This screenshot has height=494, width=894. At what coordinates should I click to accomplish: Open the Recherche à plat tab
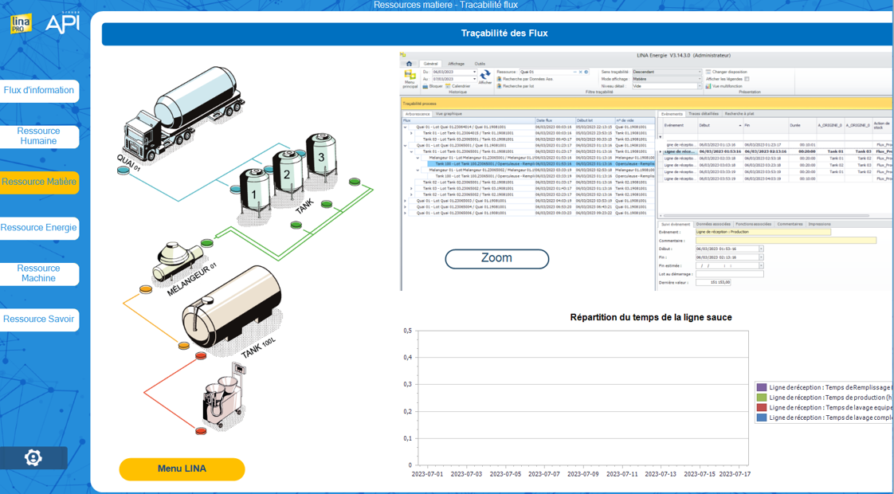739,114
